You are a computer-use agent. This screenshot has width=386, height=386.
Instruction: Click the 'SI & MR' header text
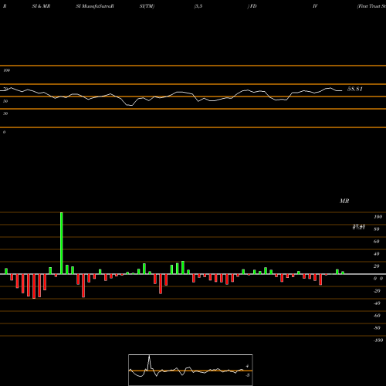point(41,6)
